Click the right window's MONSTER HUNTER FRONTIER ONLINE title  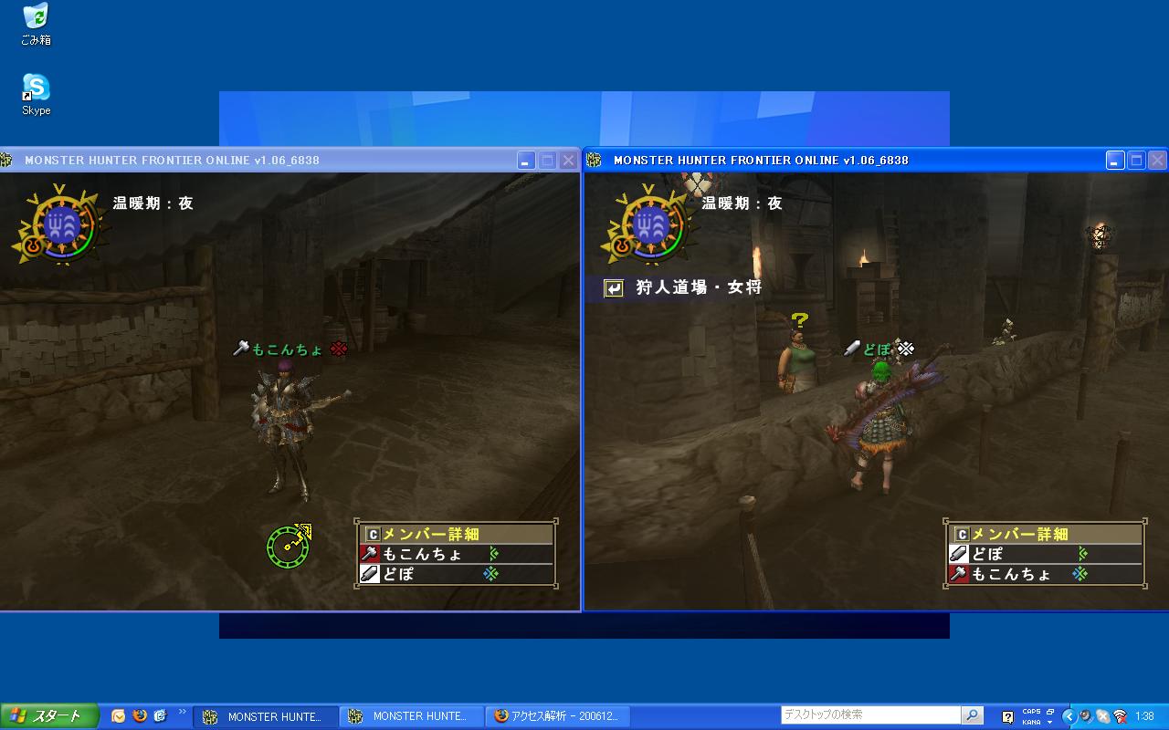click(x=761, y=161)
